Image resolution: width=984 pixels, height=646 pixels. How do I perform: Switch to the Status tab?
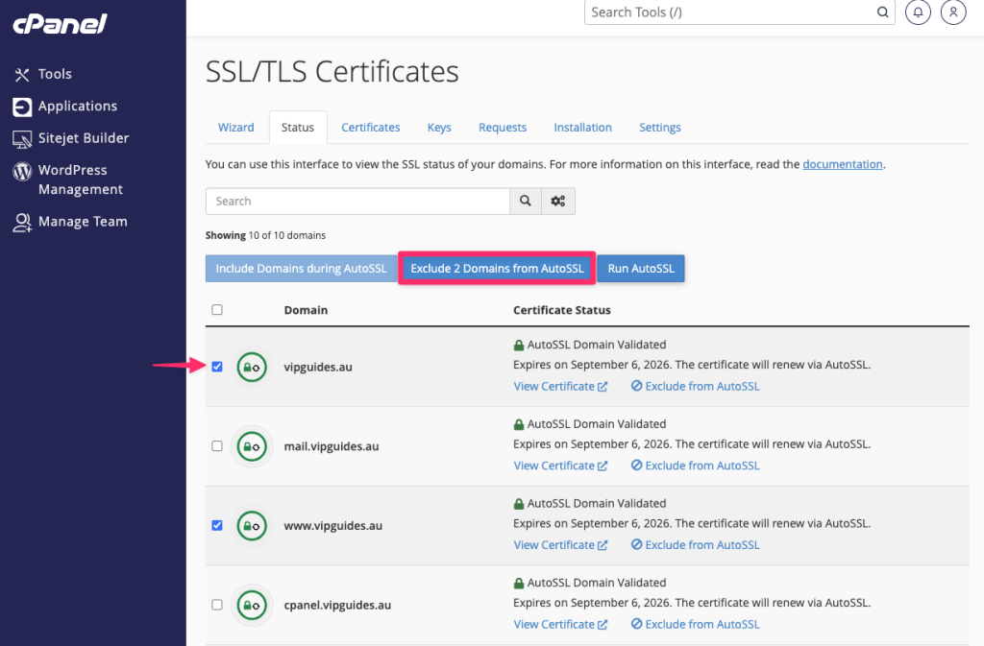[298, 128]
